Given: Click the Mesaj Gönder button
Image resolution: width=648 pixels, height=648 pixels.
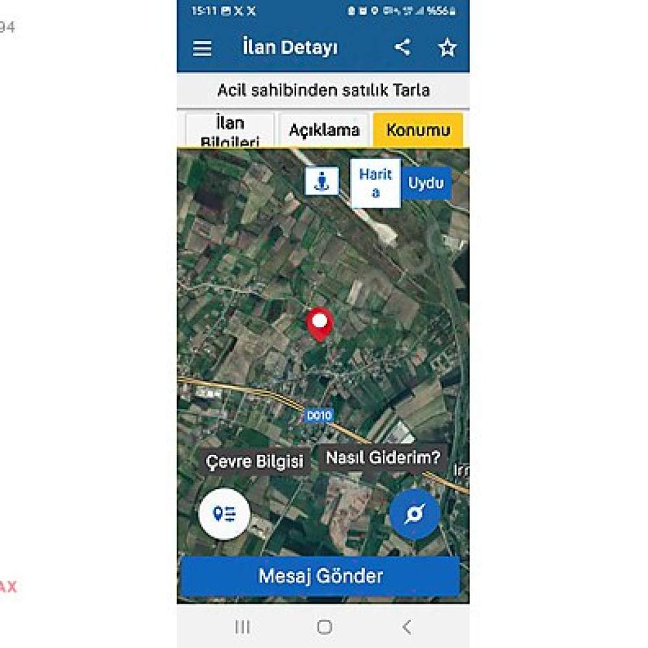Looking at the screenshot, I should 320,576.
